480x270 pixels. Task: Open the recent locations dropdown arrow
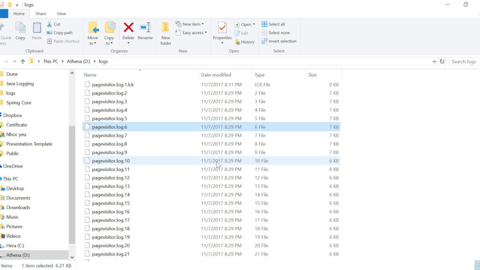coord(15,61)
